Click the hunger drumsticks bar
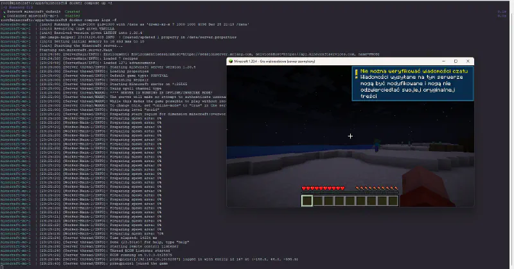514x269 pixels. pyautogui.click(x=378, y=188)
